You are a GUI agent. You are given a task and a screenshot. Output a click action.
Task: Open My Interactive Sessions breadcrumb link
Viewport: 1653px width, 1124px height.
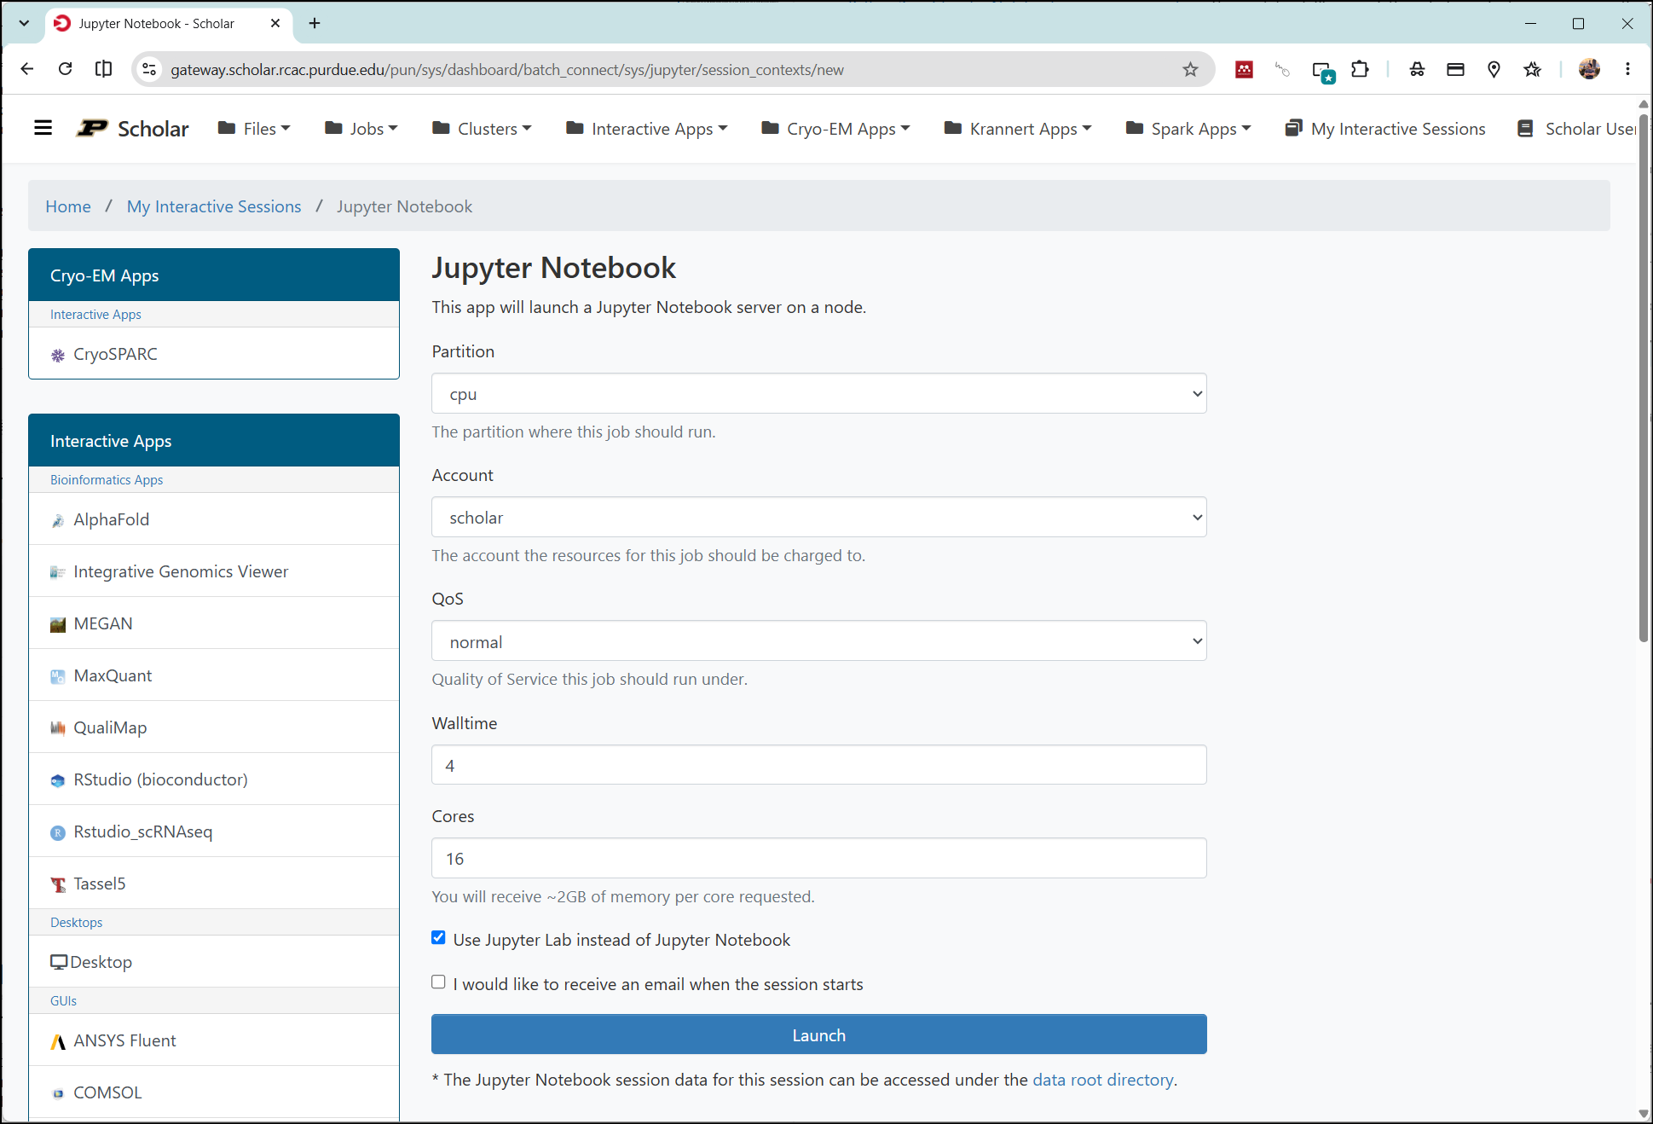pos(214,206)
